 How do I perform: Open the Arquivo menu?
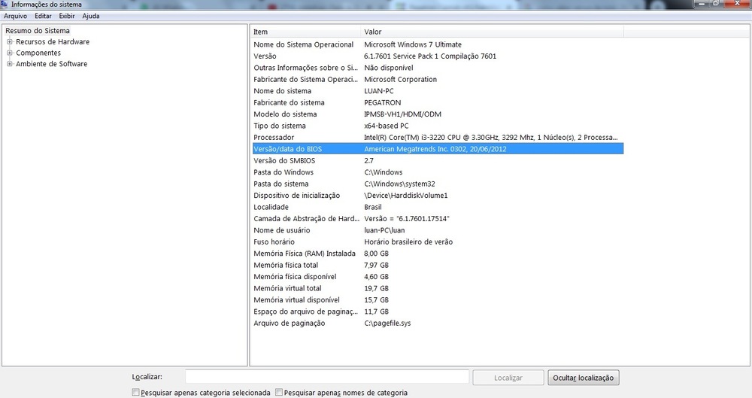pos(15,16)
